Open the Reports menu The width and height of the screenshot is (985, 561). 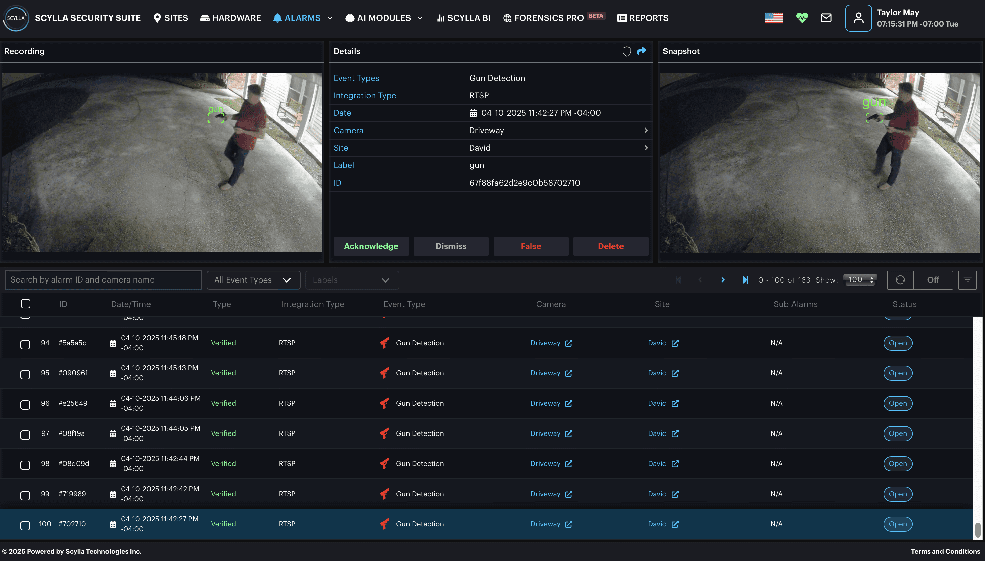pos(643,18)
